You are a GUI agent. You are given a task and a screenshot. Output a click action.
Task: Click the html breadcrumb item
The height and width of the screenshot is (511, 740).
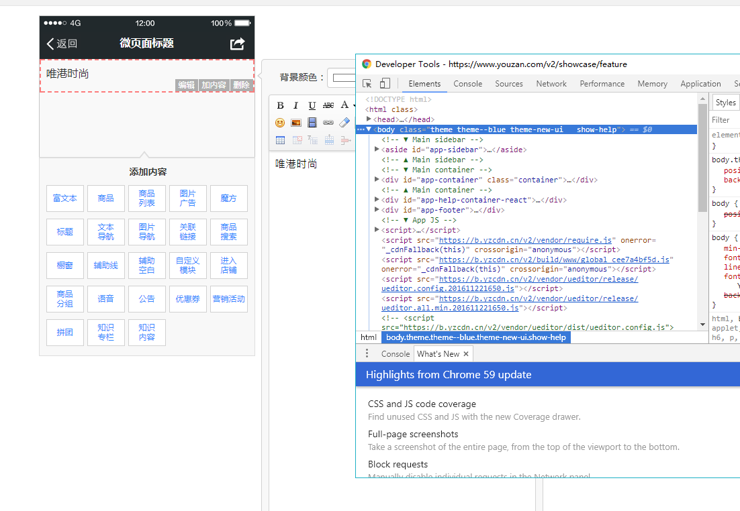click(369, 337)
